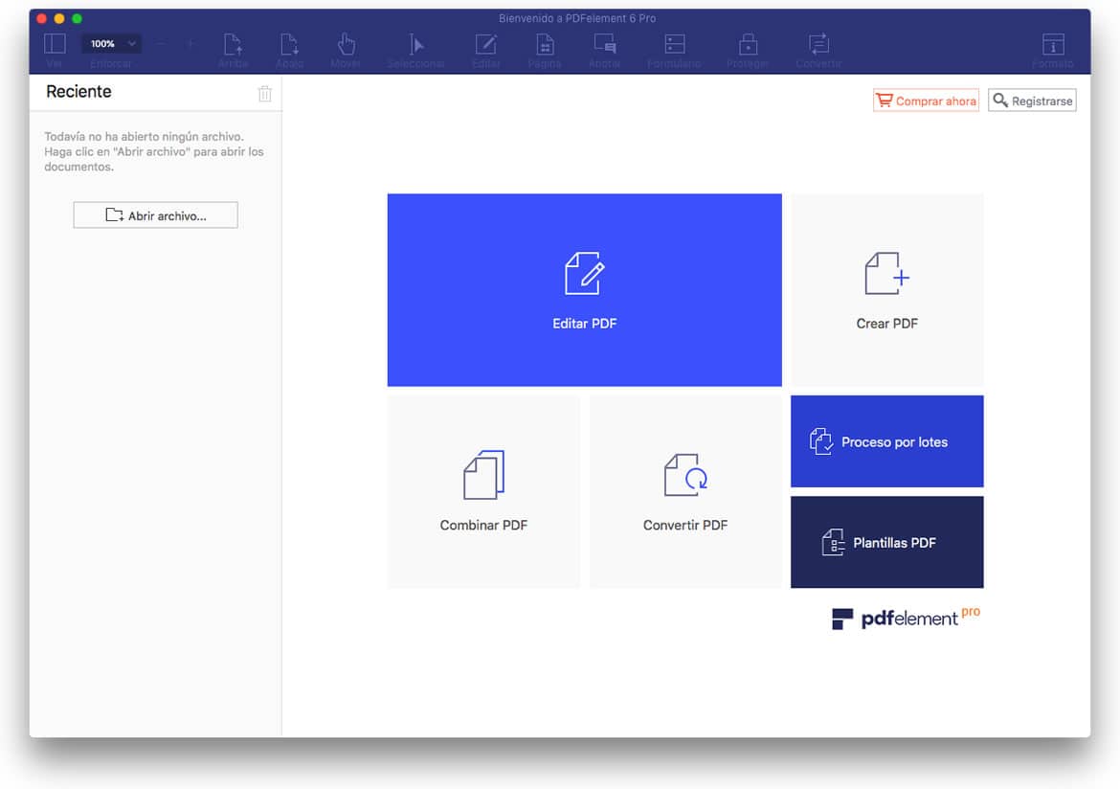Activate the Seleccionar cursor tool
The image size is (1120, 789).
coord(416,44)
